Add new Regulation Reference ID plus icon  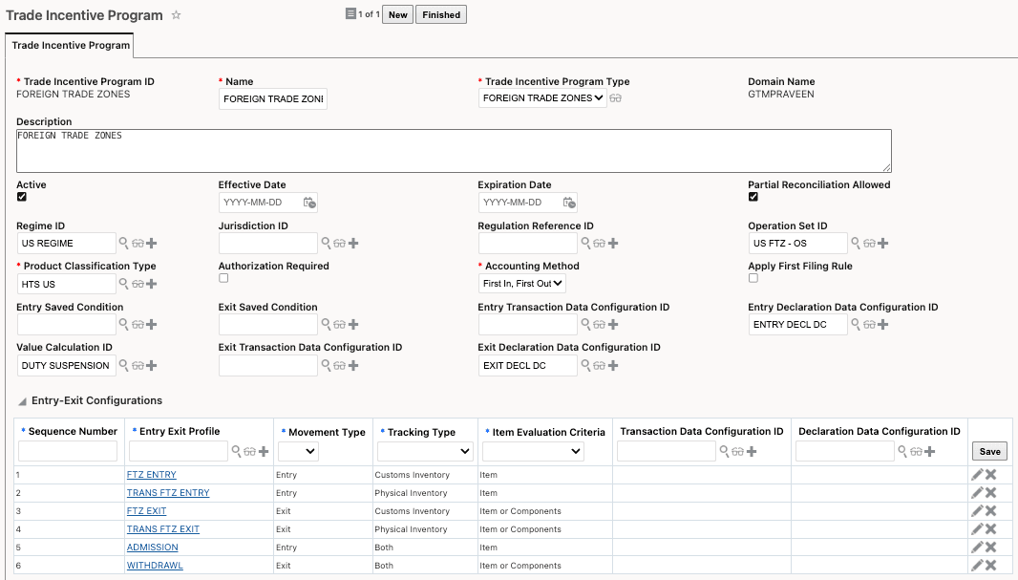pyautogui.click(x=613, y=243)
